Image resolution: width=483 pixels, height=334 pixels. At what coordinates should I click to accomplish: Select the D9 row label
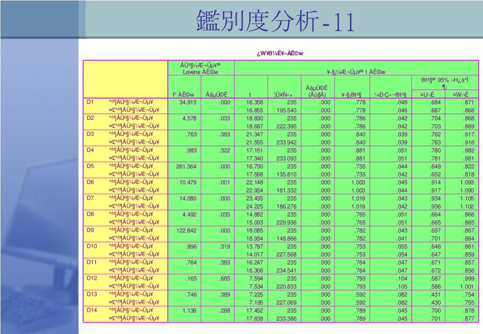coord(90,230)
